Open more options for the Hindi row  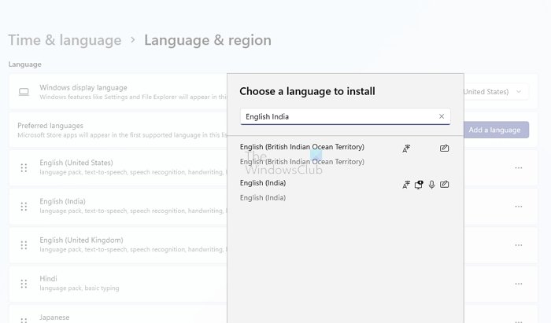point(519,283)
